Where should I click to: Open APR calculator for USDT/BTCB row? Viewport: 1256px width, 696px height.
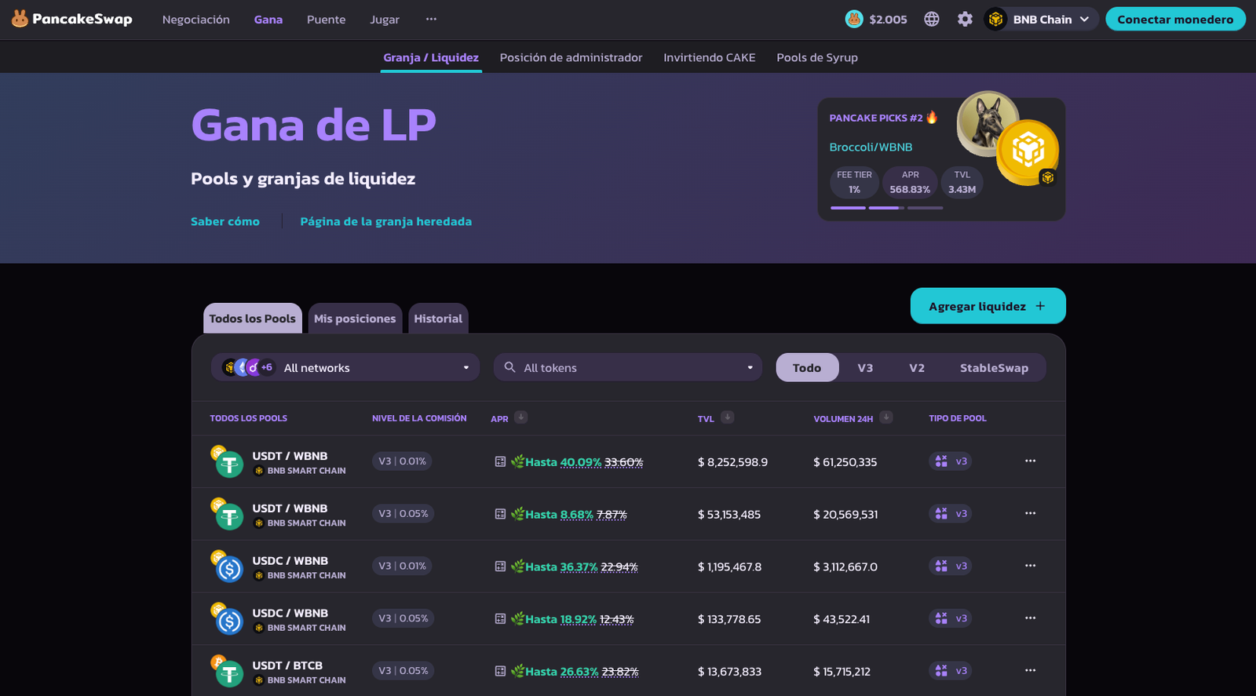(500, 671)
